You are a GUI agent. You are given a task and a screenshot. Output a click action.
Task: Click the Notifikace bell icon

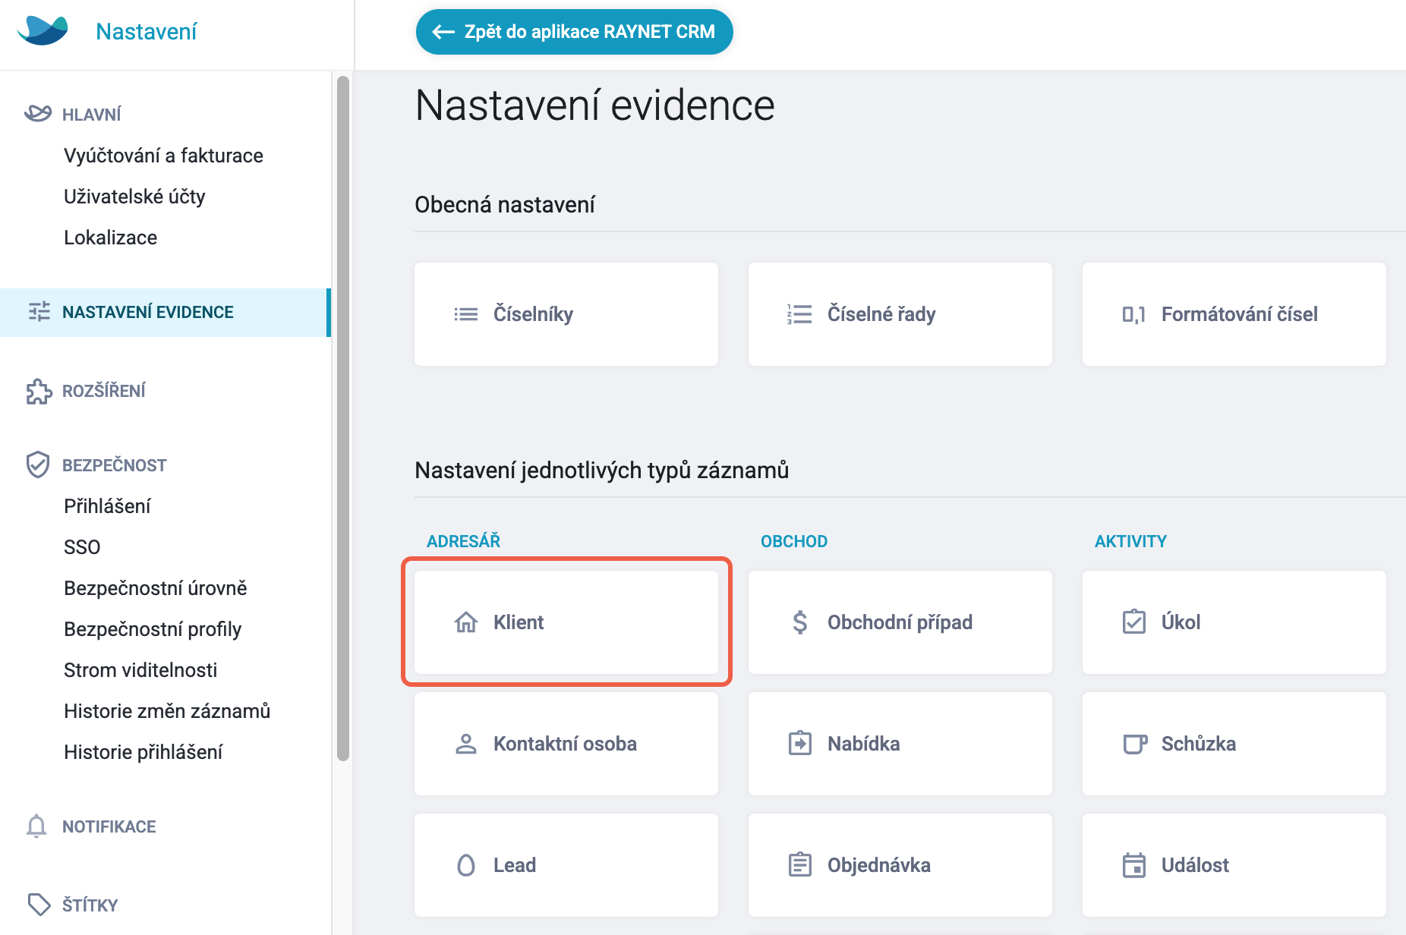[36, 826]
